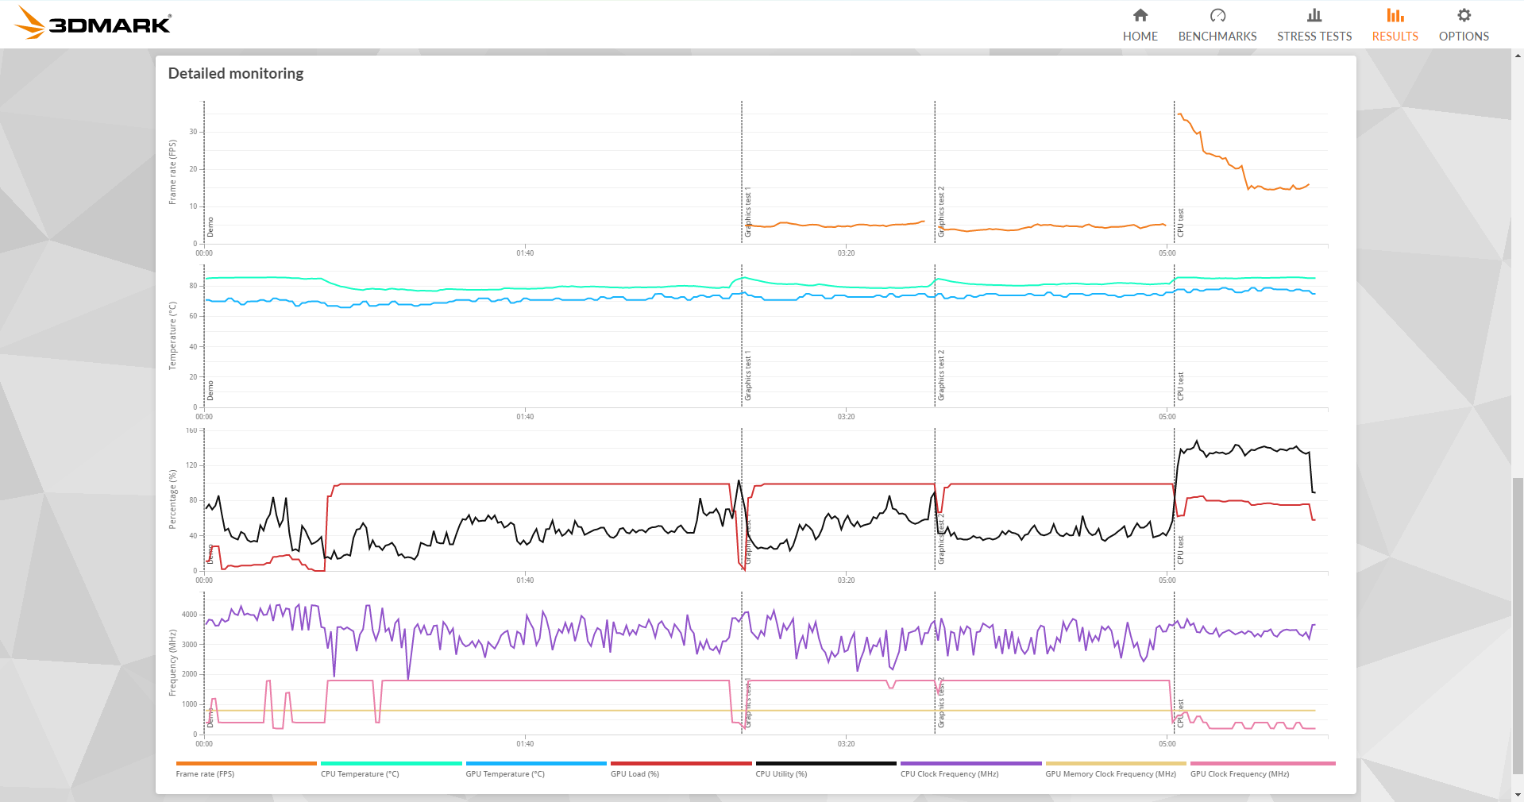Screen dimensions: 1524x802
Task: Open the OPTIONS menu entry
Action: click(1463, 36)
